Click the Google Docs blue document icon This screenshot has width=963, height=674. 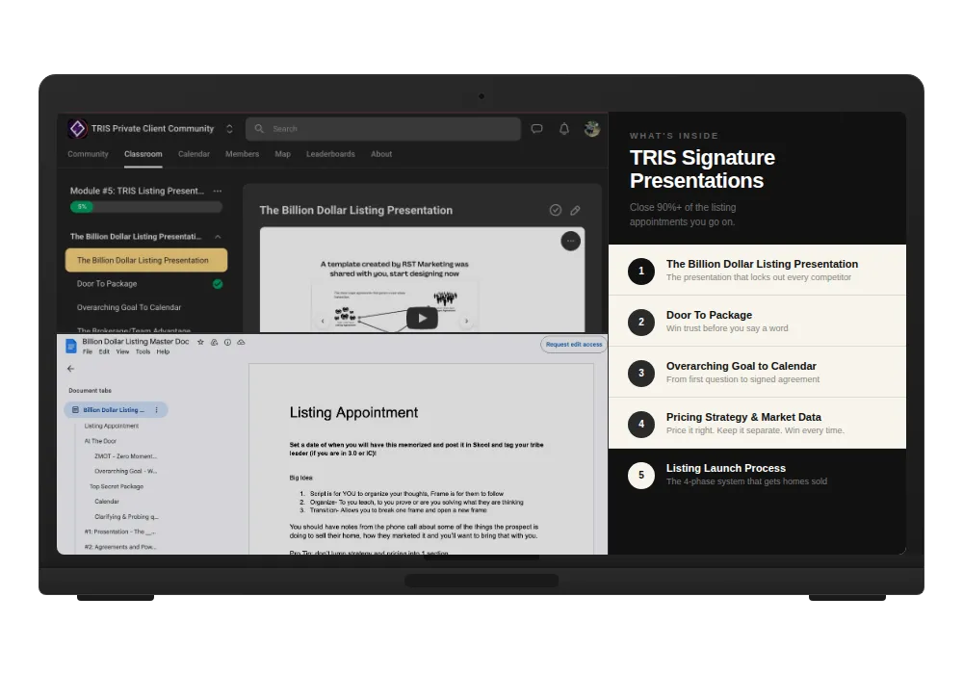71,347
